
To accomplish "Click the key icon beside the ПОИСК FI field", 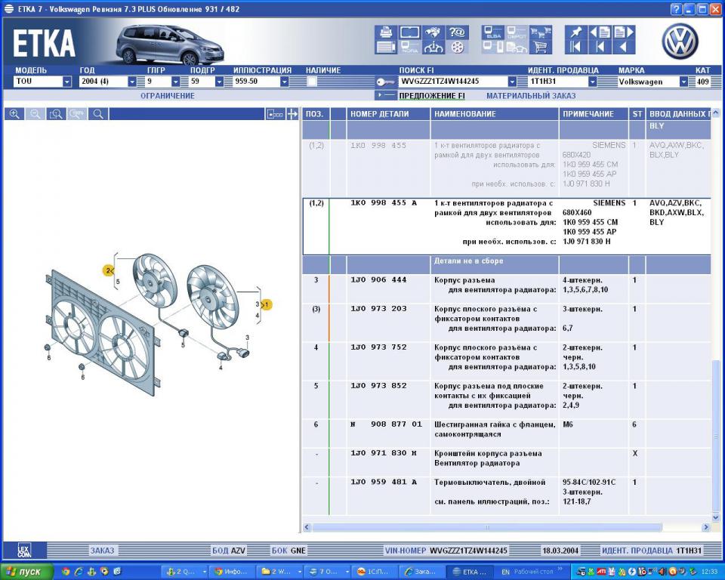I will [x=384, y=82].
